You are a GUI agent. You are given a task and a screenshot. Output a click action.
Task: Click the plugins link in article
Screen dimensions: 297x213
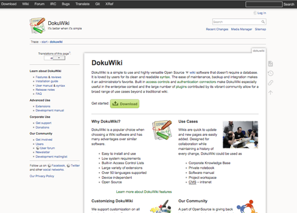point(181,87)
